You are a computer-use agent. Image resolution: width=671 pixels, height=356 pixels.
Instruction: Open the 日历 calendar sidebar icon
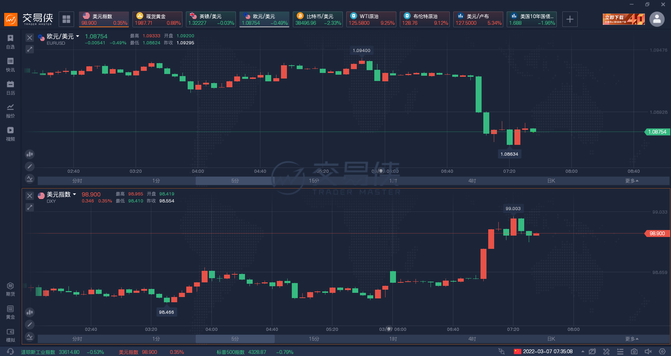tap(10, 88)
